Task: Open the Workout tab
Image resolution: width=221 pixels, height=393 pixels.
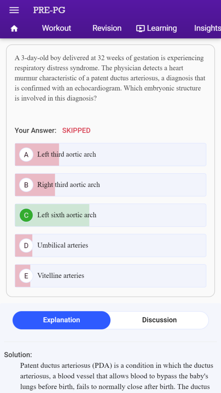Action: pyautogui.click(x=57, y=28)
